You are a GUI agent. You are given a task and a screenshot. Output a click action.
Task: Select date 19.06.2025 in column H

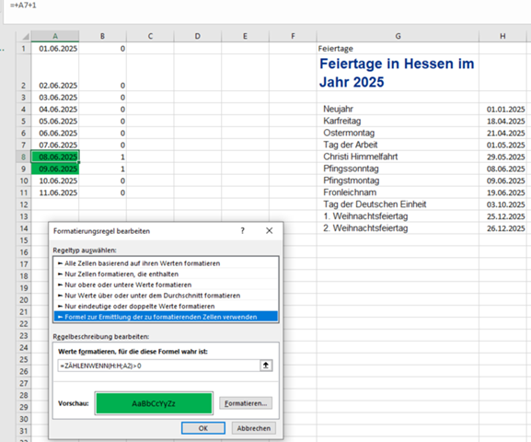pyautogui.click(x=502, y=192)
